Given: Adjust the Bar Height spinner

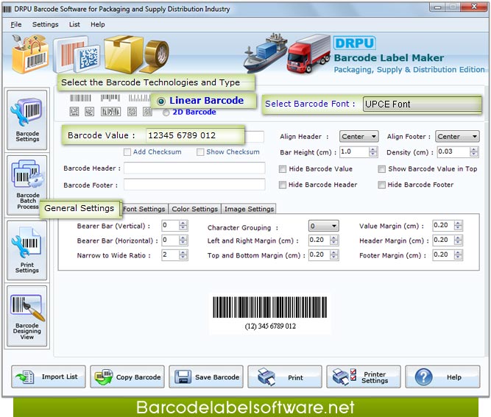Looking at the screenshot, I should pyautogui.click(x=372, y=152).
